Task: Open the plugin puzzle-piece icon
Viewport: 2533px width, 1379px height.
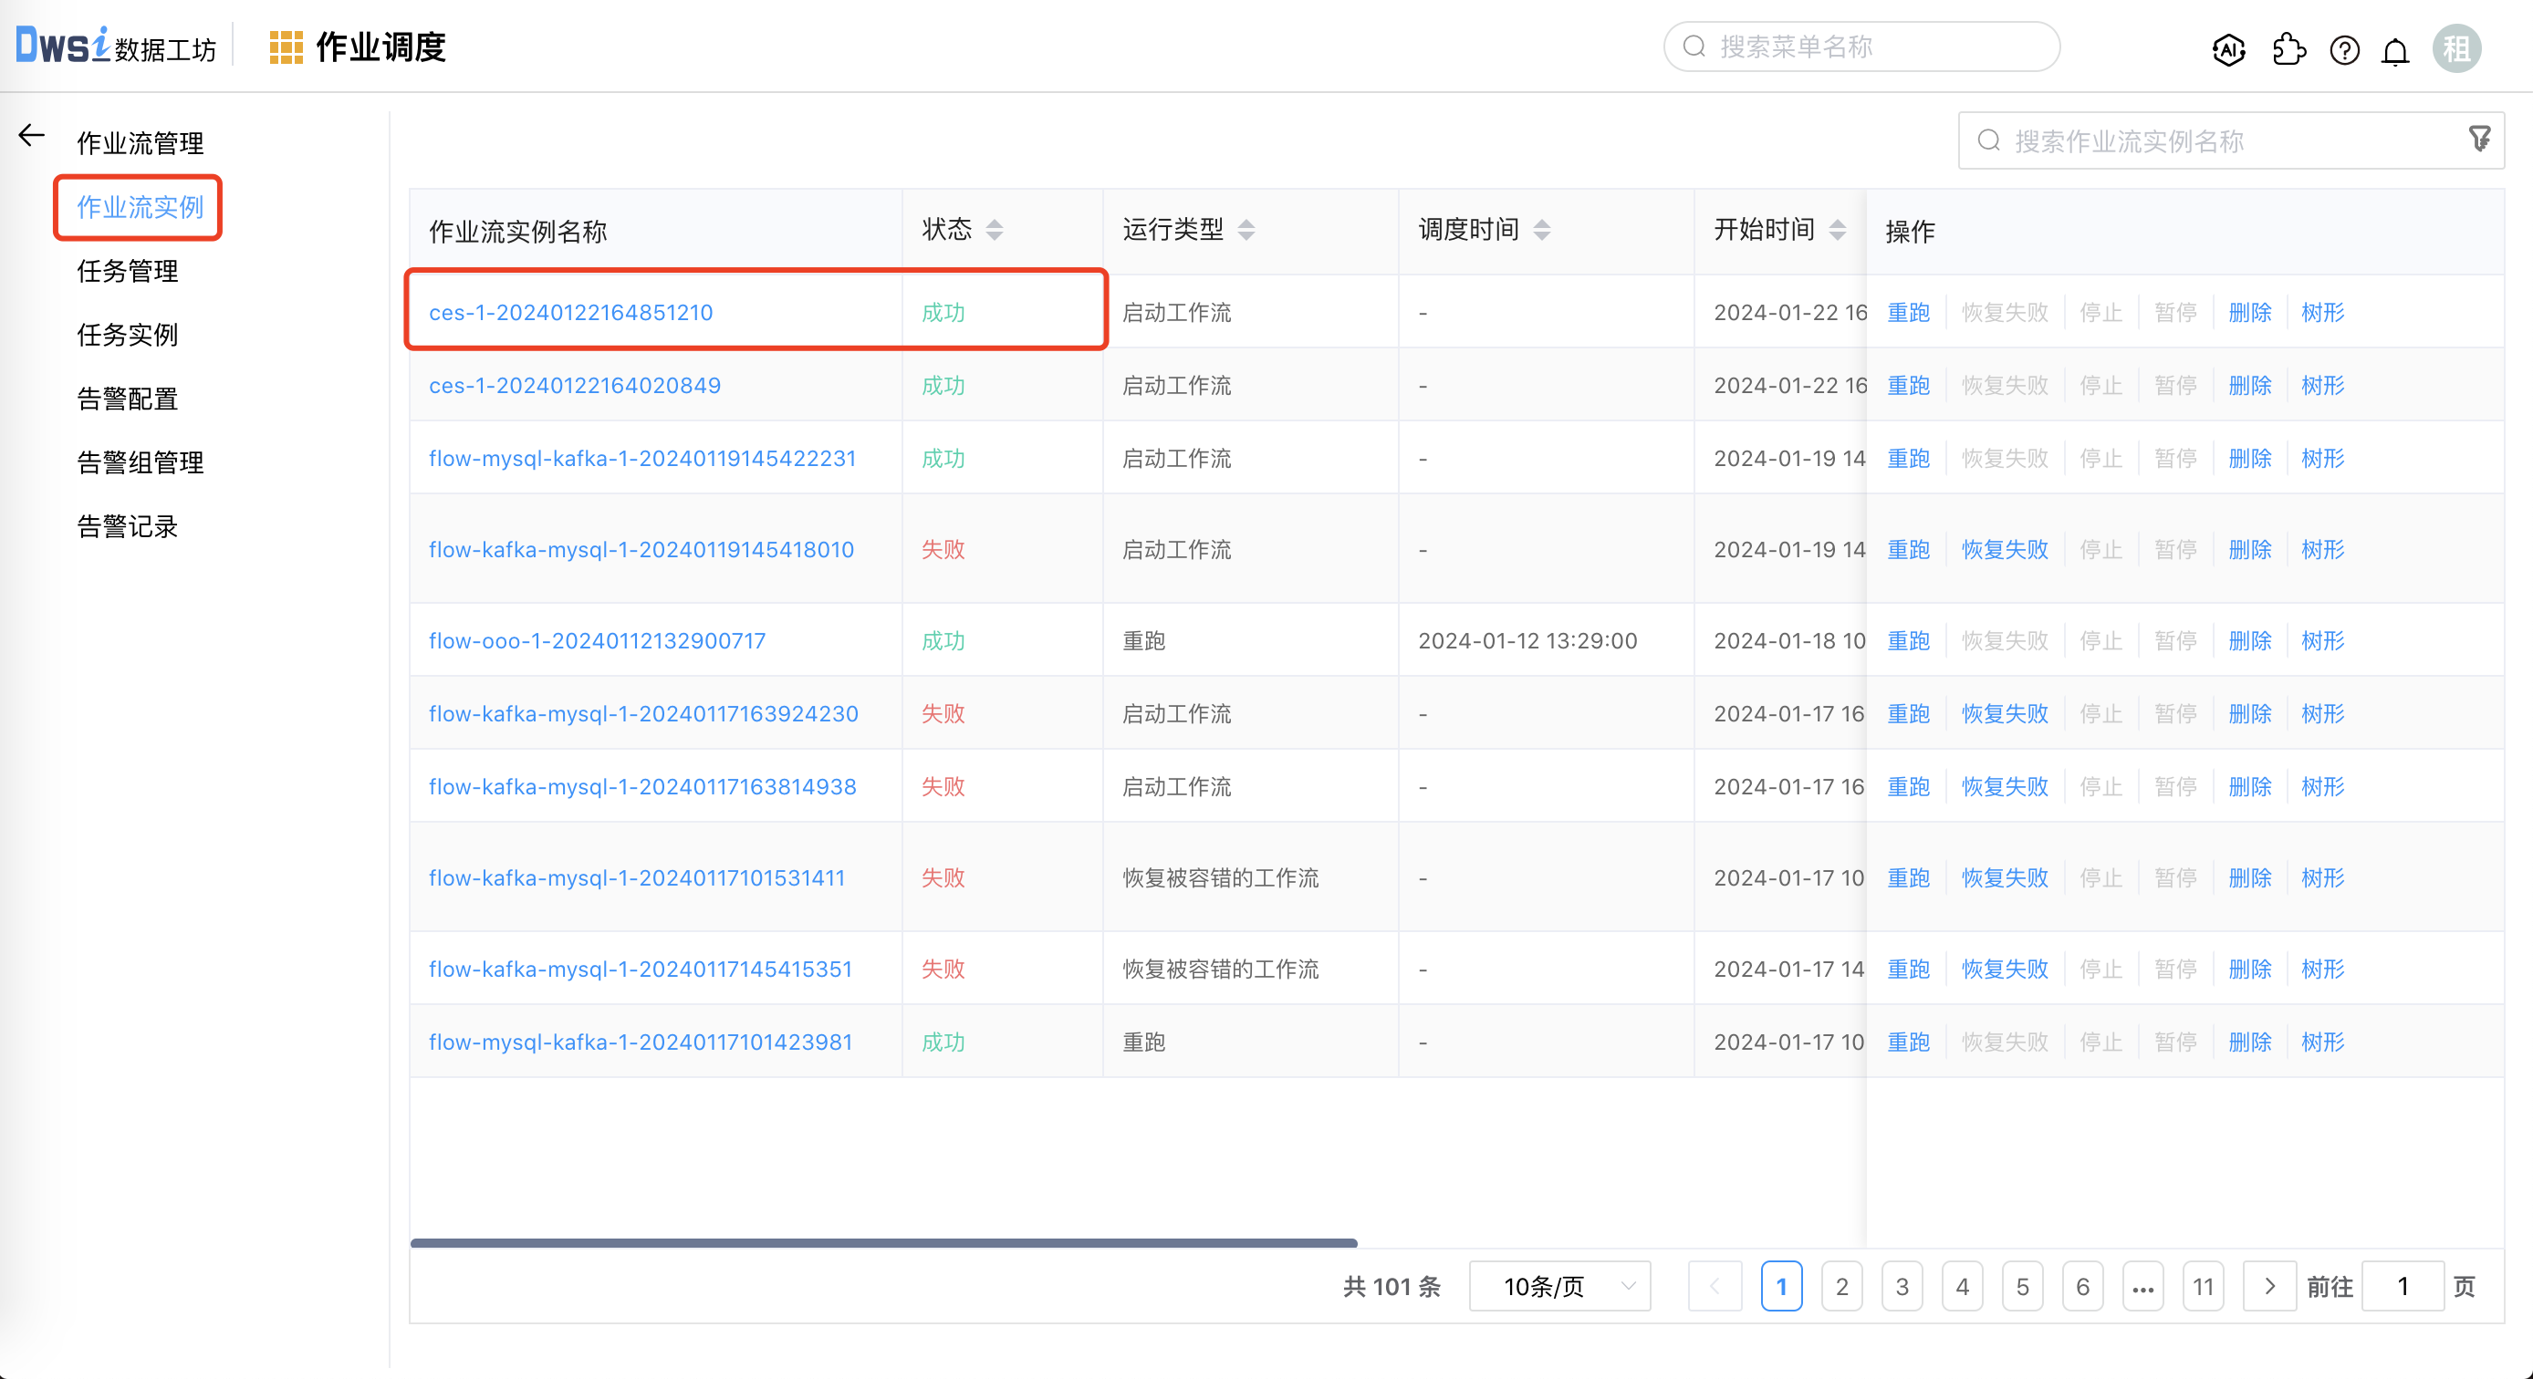Action: [x=2288, y=49]
